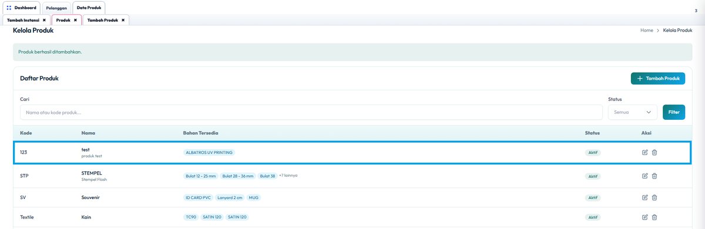Viewport: 705px width, 229px height.
Task: Click Aktif status of Souvenir
Action: pyautogui.click(x=593, y=197)
